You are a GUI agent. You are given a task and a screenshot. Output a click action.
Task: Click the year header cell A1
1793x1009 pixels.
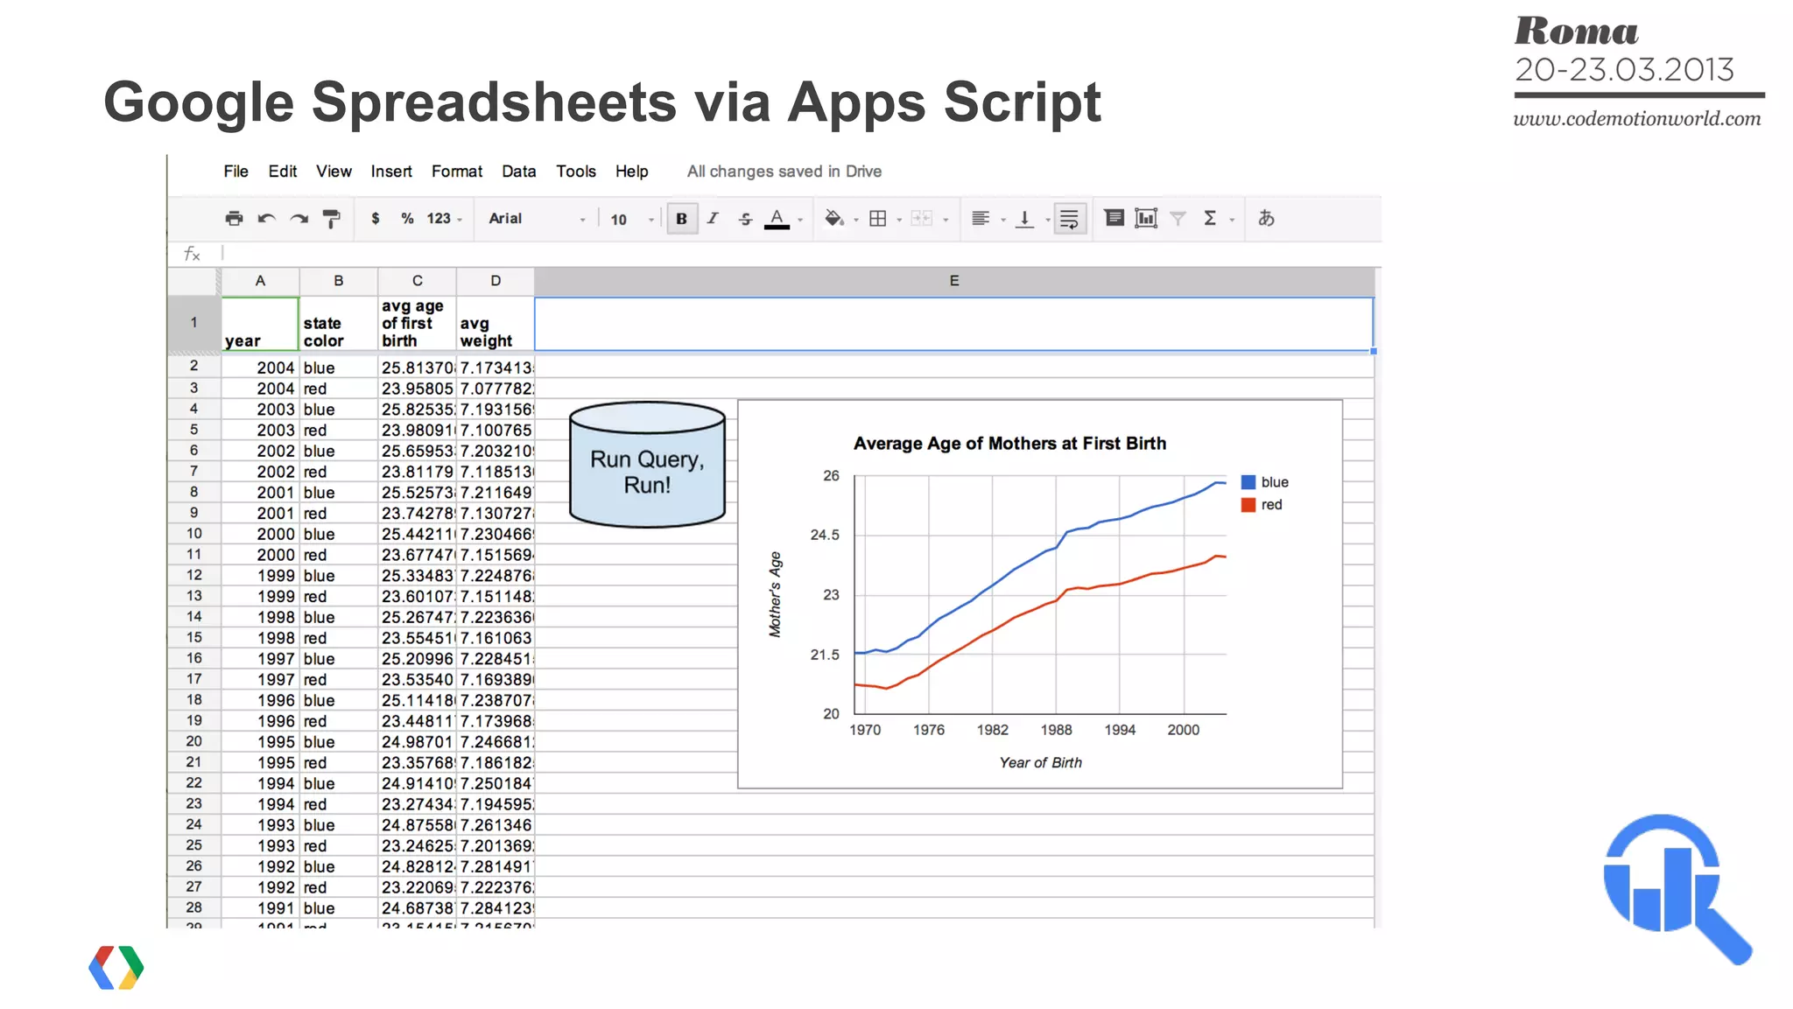[260, 324]
